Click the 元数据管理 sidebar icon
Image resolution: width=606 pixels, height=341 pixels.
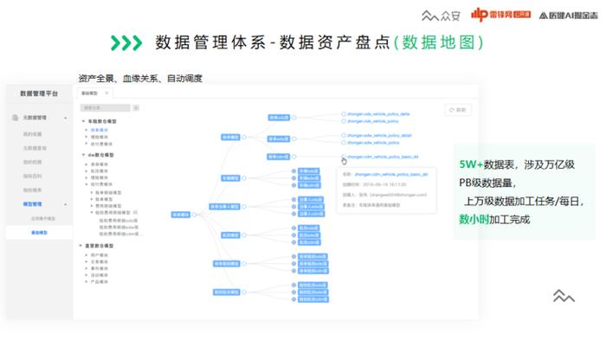15,118
